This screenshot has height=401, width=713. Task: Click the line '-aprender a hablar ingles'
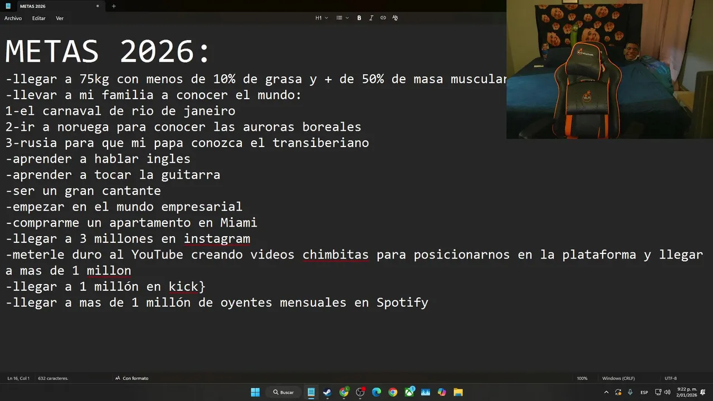(x=98, y=159)
